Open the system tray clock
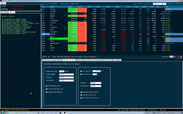Image resolution: width=183 pixels, height=114 pixels. click(177, 113)
